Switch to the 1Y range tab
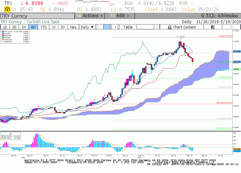 pyautogui.click(x=54, y=27)
